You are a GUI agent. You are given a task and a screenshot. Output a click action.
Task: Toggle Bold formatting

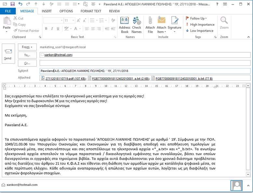pyautogui.click(x=46, y=29)
